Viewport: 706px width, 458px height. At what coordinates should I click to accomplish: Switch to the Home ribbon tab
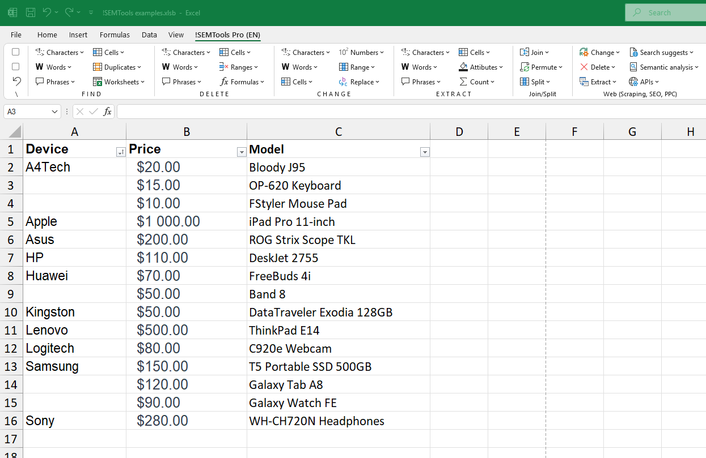(x=47, y=35)
